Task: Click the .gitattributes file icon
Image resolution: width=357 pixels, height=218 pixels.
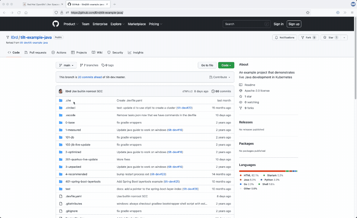Action: pyautogui.click(x=61, y=203)
